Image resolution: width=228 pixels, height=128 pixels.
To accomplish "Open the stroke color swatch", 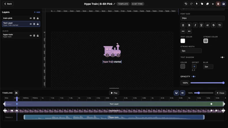I will pos(205,41).
